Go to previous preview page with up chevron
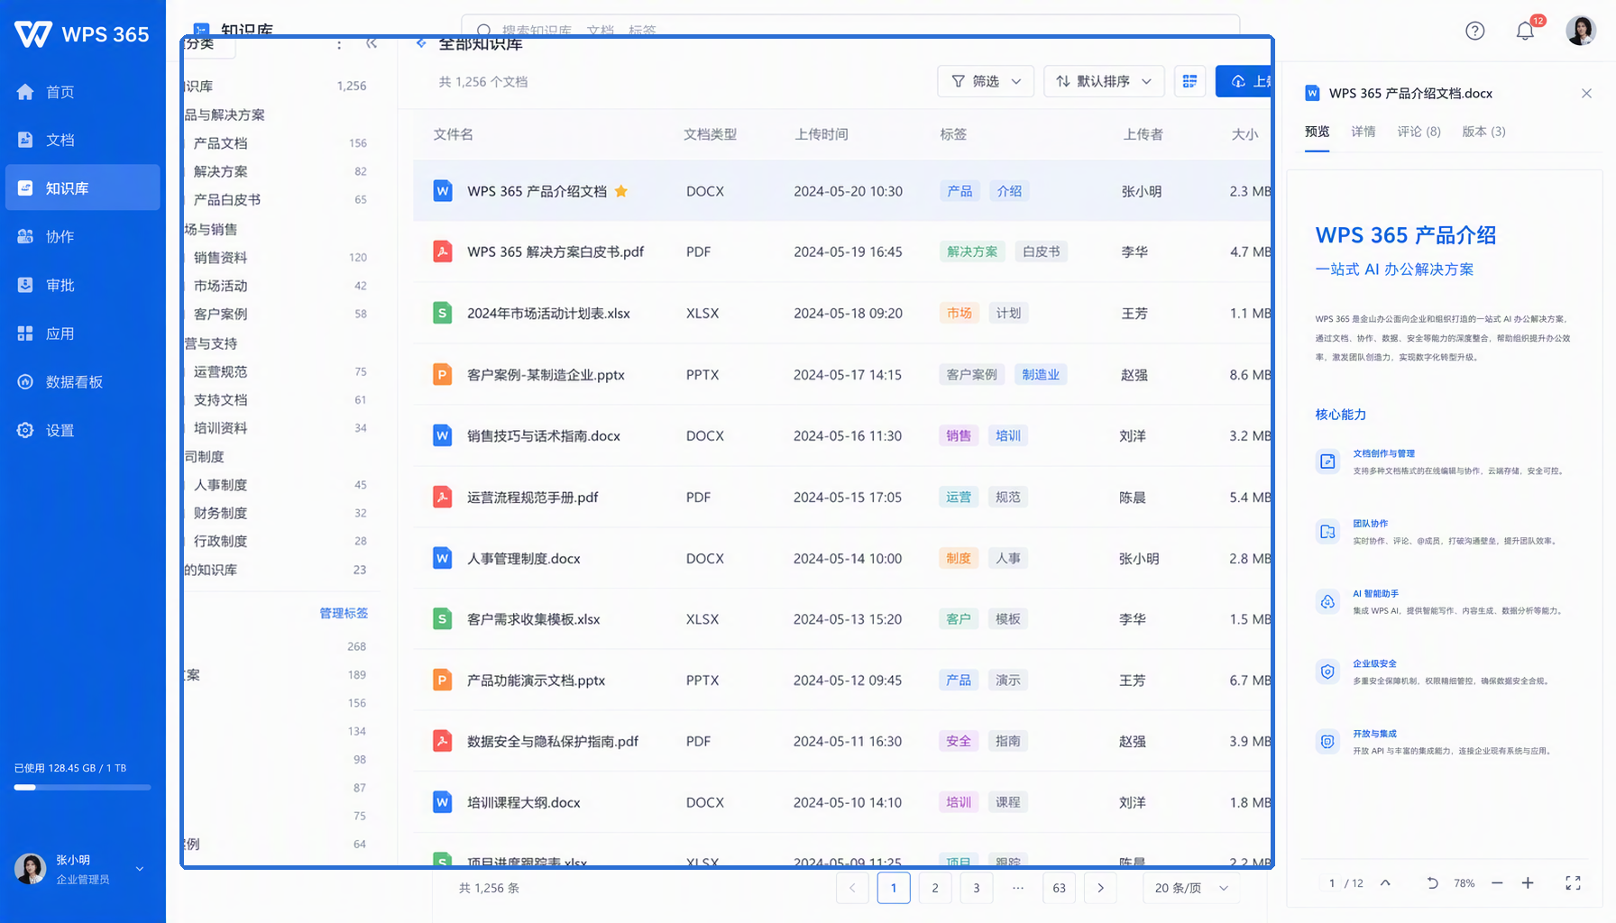The image size is (1616, 923). pos(1385,883)
